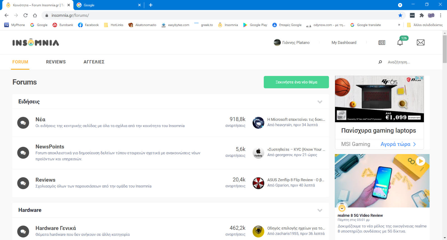Bookmark the page with the star icon

[x=400, y=15]
